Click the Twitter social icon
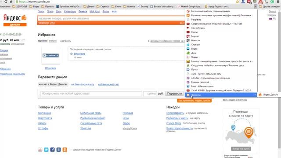The height and width of the screenshot is (158, 281). click(46, 150)
